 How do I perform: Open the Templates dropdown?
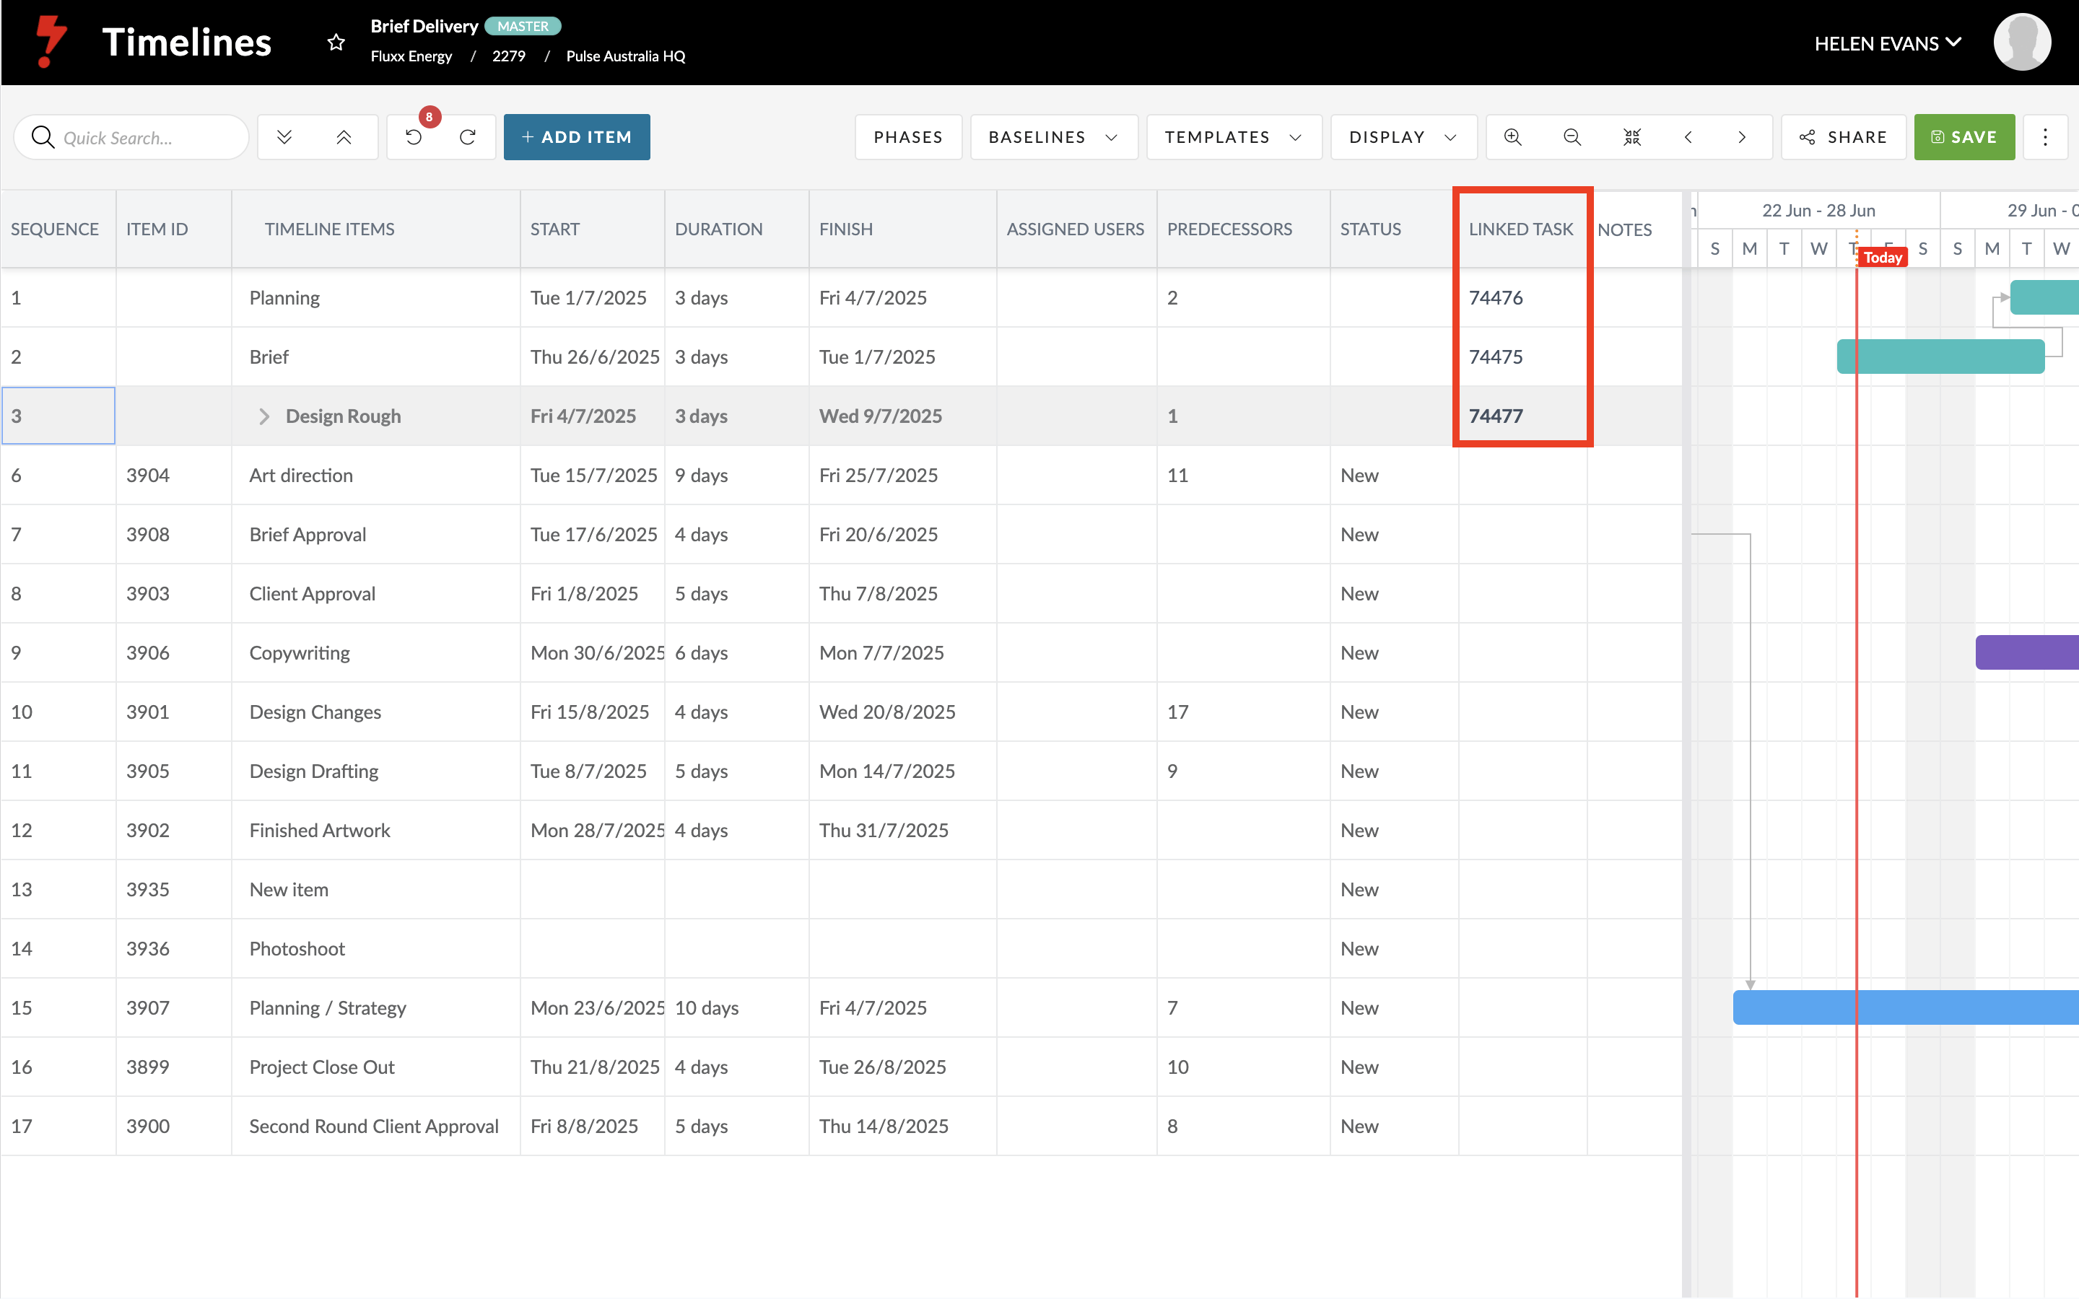pyautogui.click(x=1233, y=137)
